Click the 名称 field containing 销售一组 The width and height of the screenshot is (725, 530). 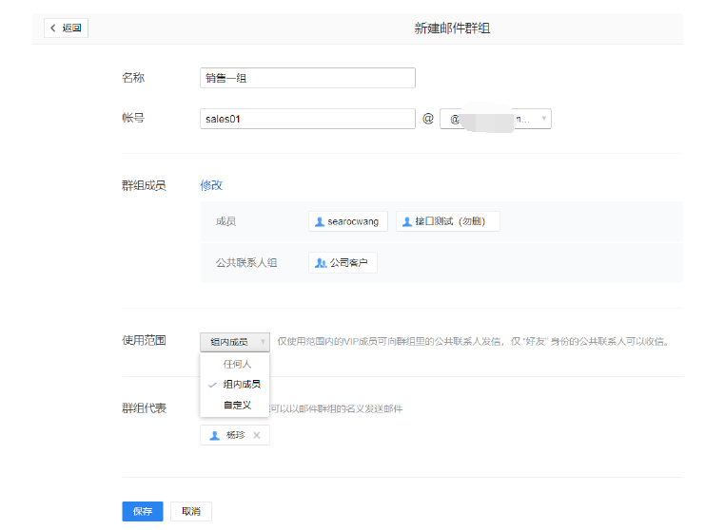(307, 78)
